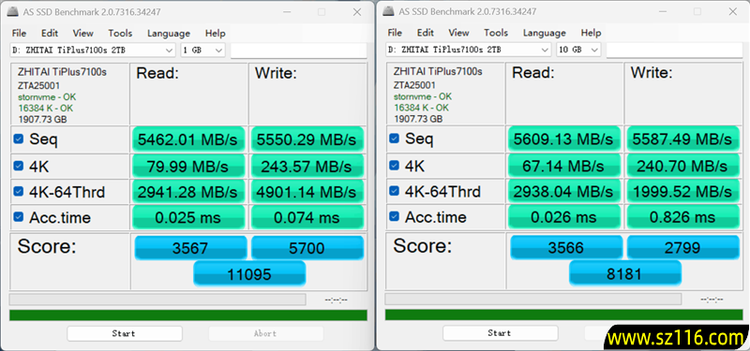Uncheck 4K test in right window
Viewport: 750px width, 351px height.
[394, 166]
